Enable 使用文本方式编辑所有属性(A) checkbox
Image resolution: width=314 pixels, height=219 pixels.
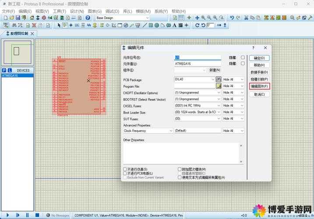pos(180,177)
